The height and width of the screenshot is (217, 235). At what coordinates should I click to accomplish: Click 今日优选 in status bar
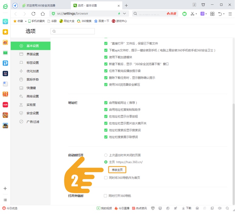click(x=10, y=208)
